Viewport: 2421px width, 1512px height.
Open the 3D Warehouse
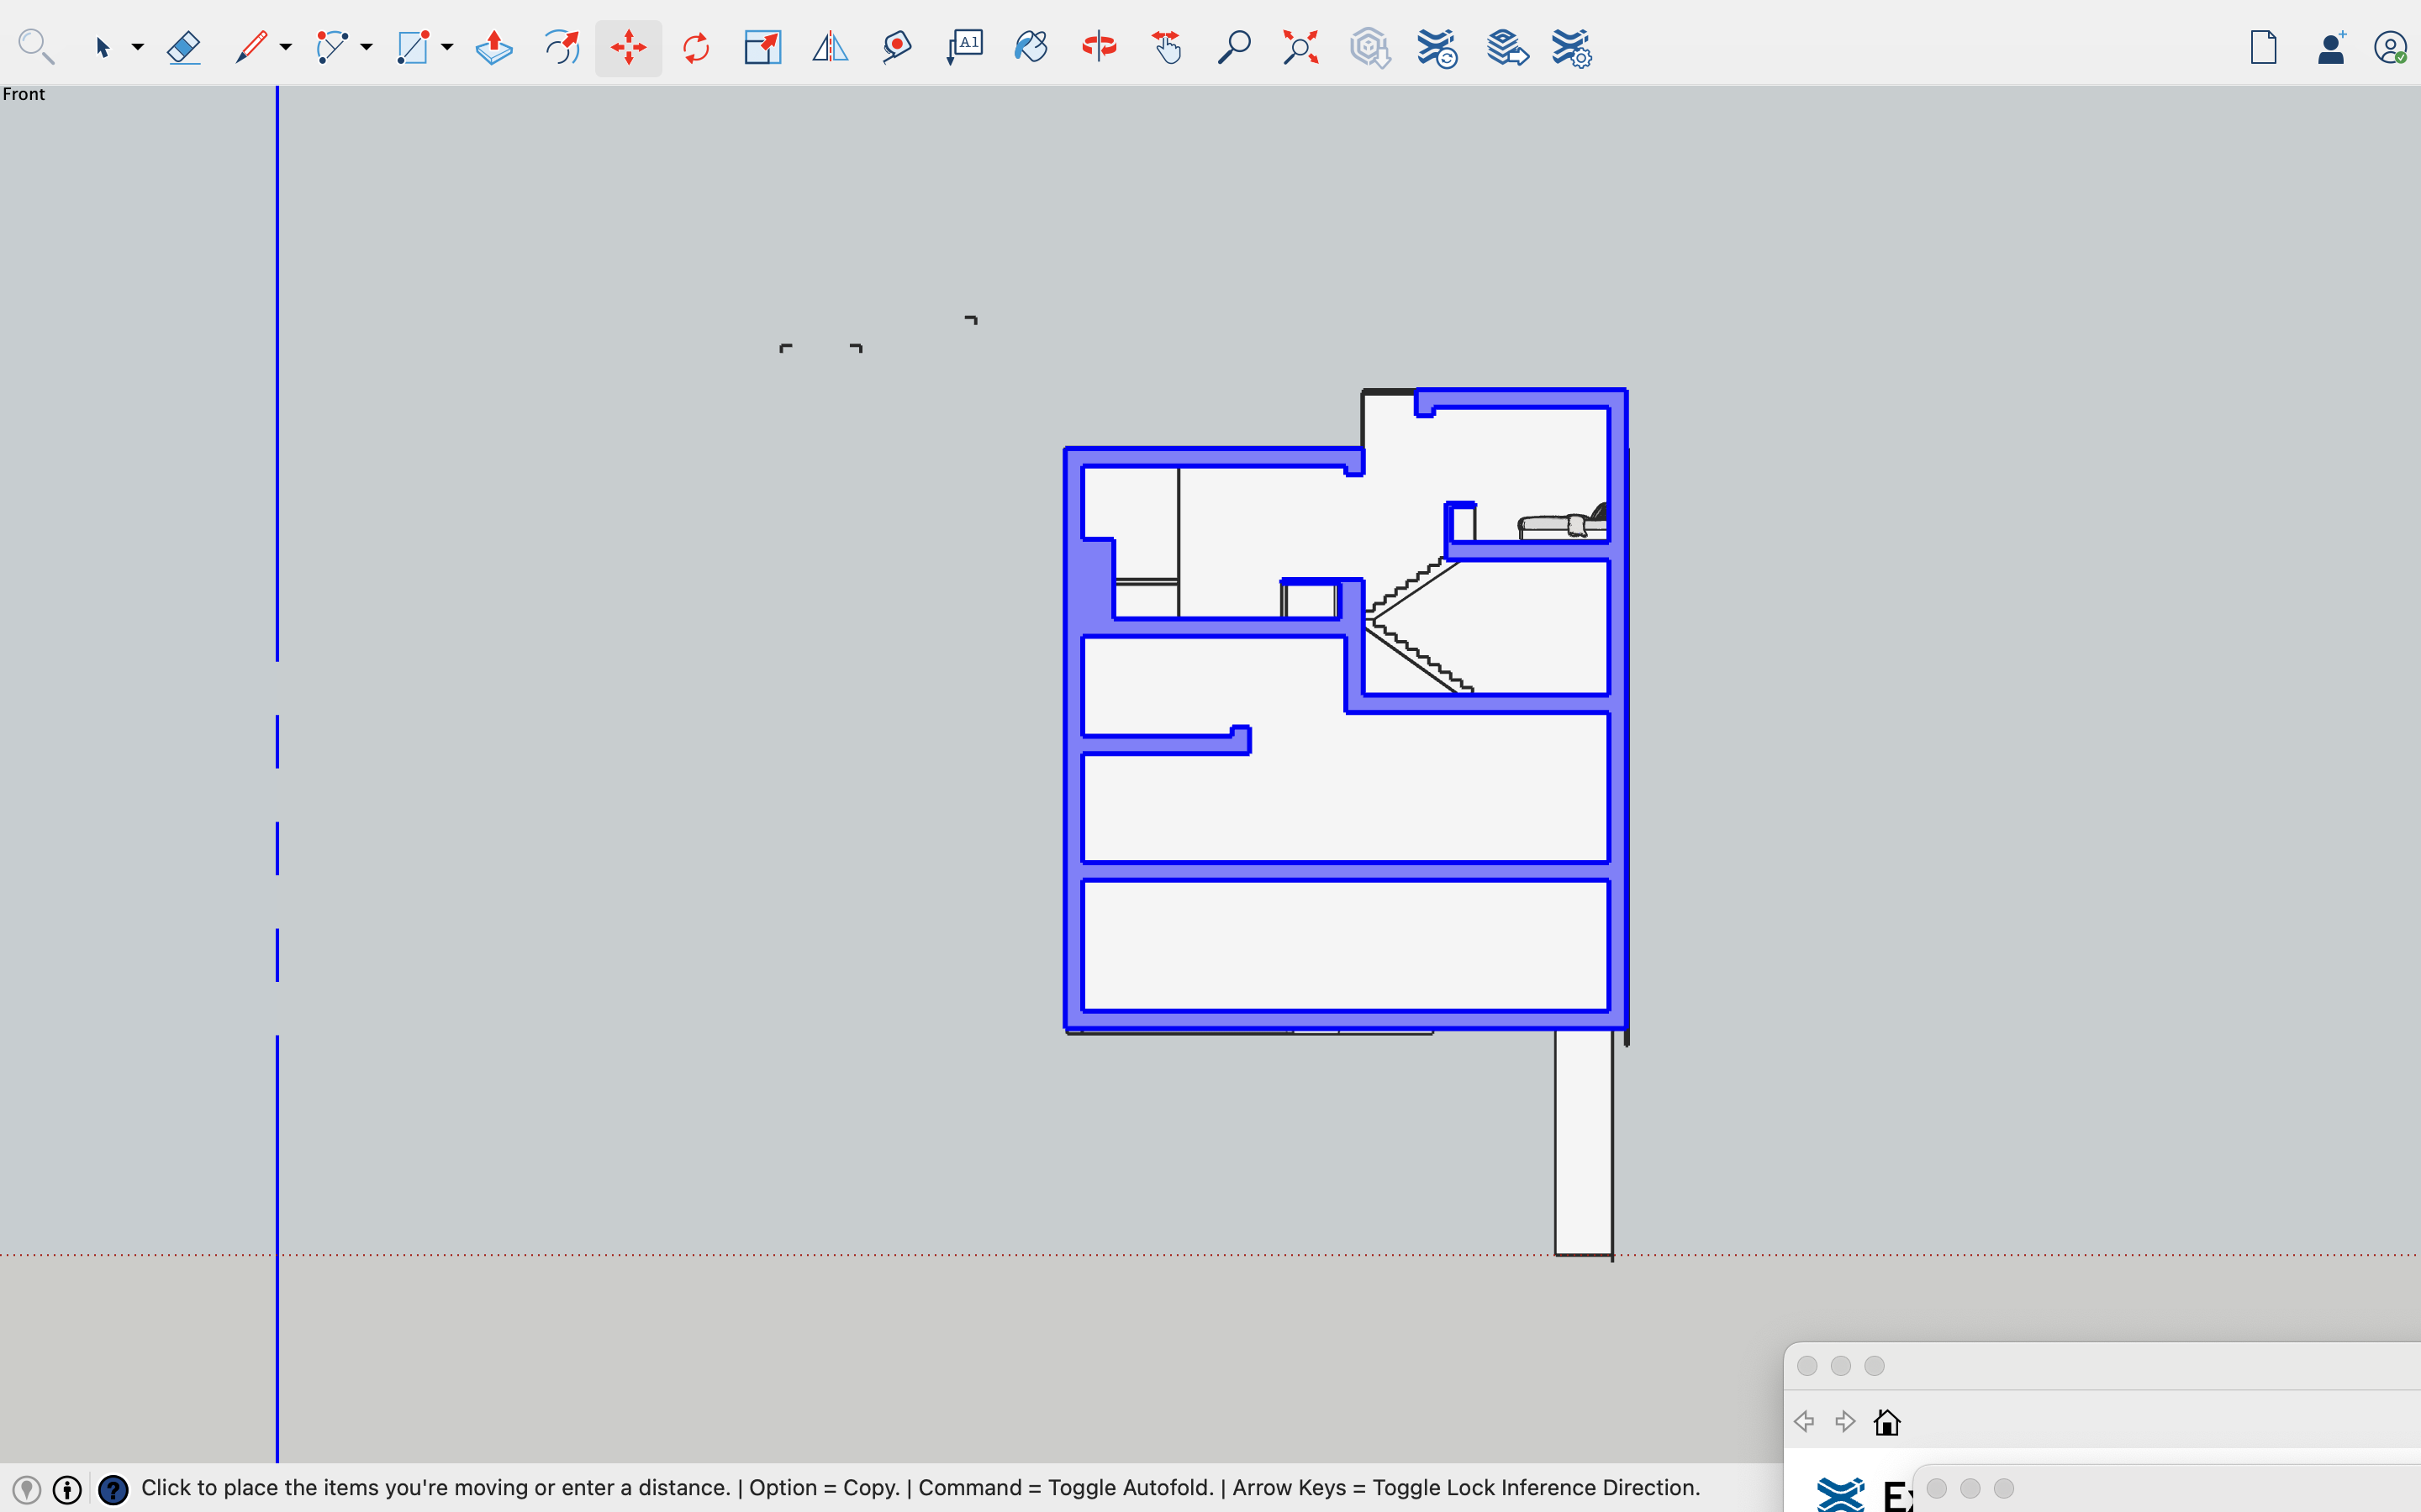pos(1369,47)
